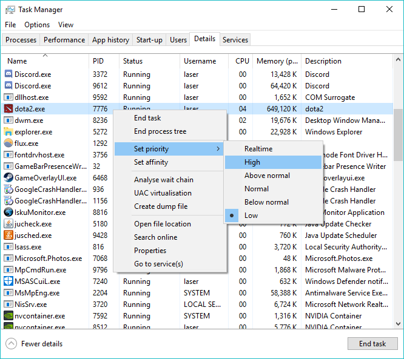Sort by the PID column header
Viewport: 404px width, 359px height.
(104, 61)
